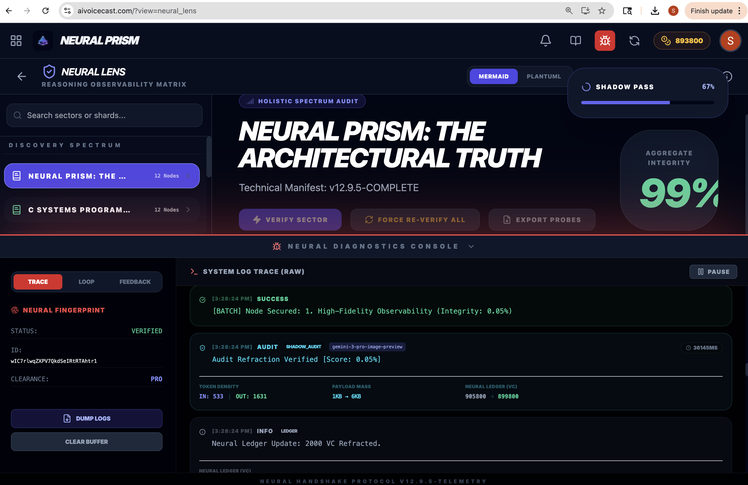The height and width of the screenshot is (485, 748).
Task: Click the Dump Logs button
Action: coord(86,418)
